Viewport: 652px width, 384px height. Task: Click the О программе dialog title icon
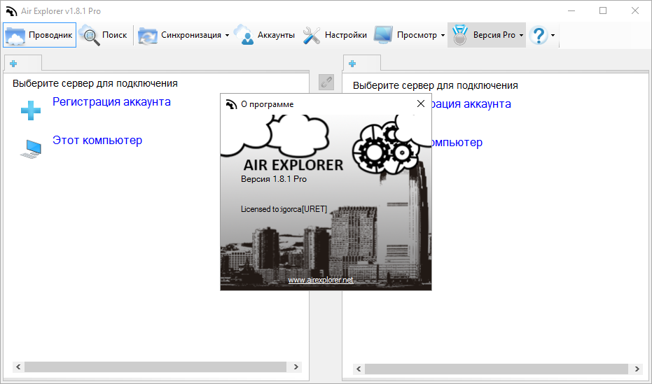(x=231, y=104)
